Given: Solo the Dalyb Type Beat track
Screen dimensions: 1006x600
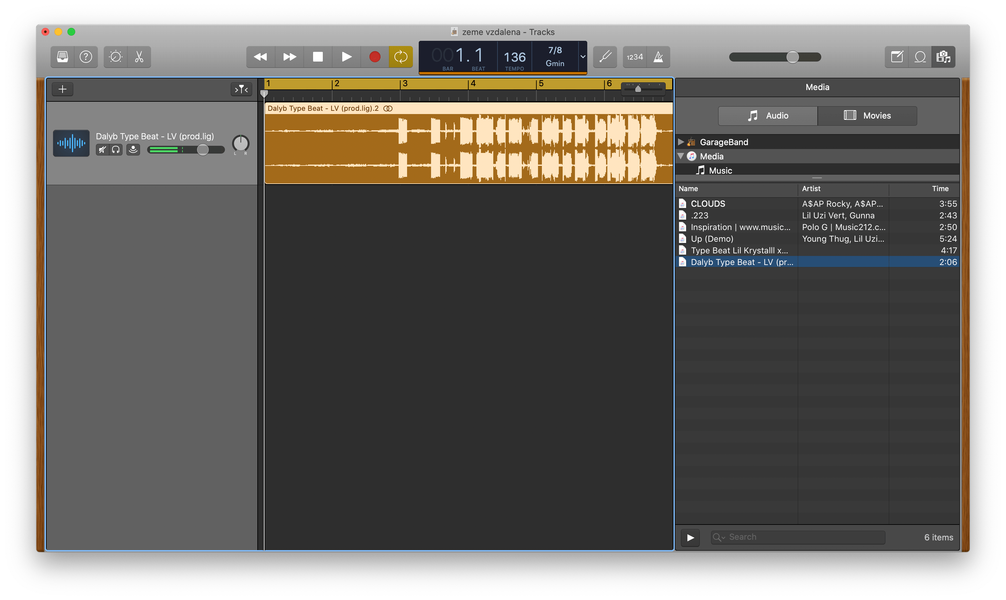Looking at the screenshot, I should 116,150.
